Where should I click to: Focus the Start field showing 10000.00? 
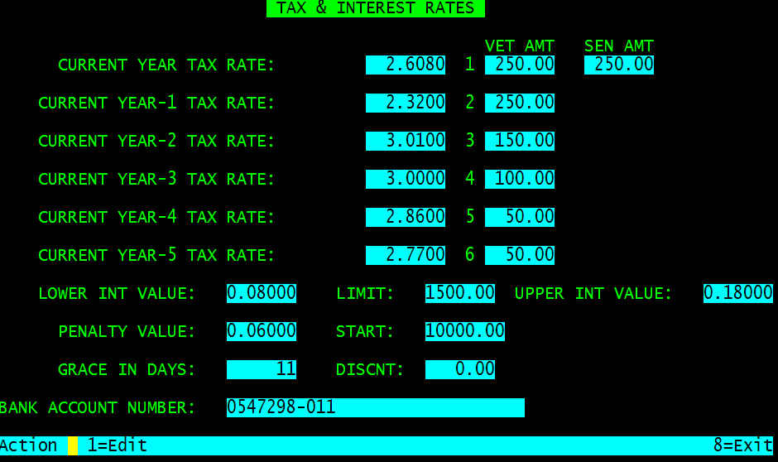pos(464,331)
